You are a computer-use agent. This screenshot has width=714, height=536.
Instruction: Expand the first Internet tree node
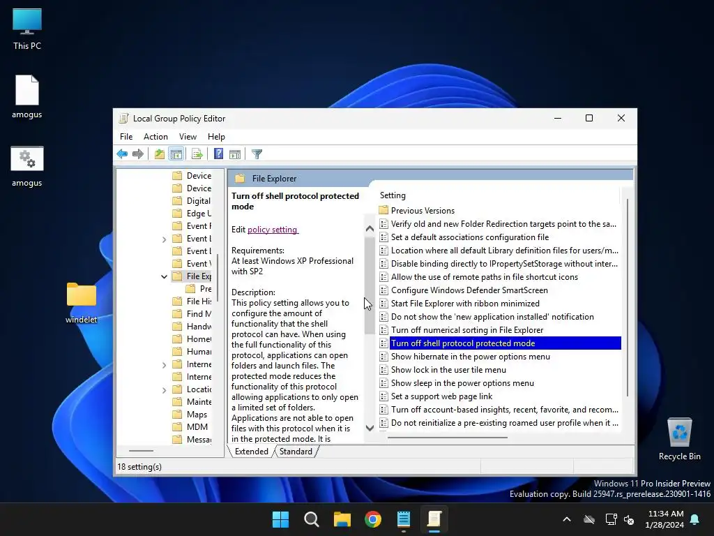click(164, 364)
